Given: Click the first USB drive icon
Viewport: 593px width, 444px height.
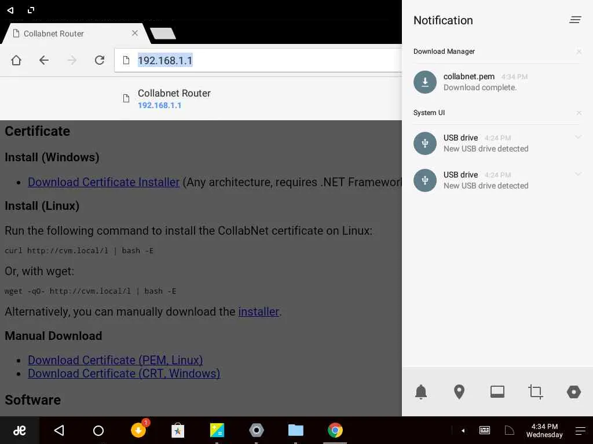Looking at the screenshot, I should point(424,143).
